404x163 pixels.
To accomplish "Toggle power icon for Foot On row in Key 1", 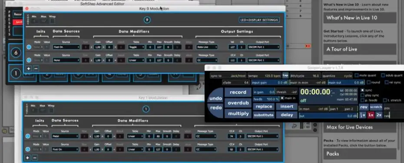I will 28,150.
